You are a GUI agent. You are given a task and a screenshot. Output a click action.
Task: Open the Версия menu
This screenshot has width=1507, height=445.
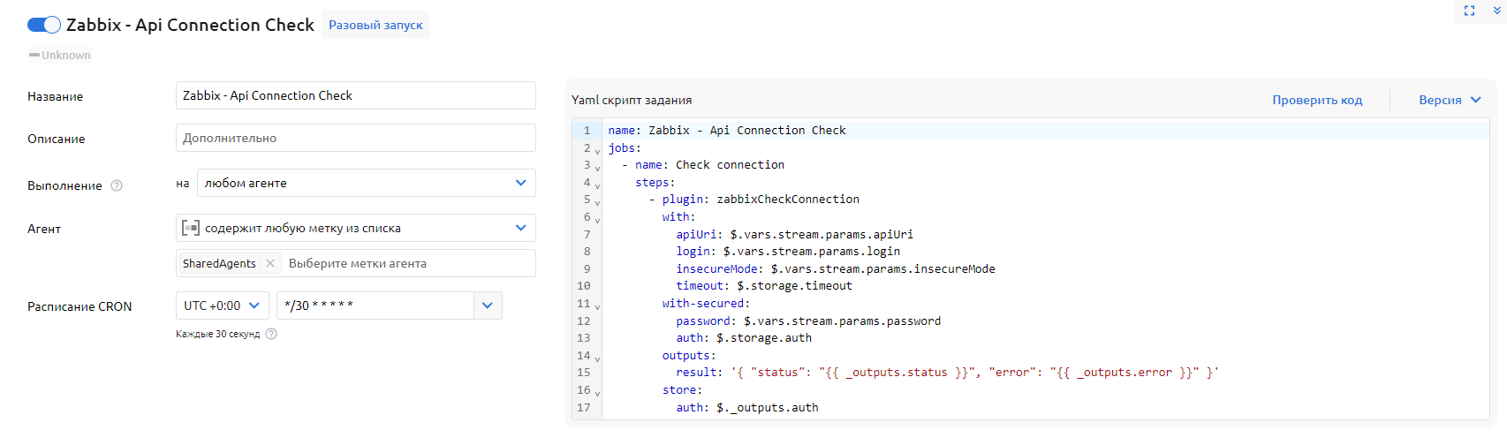[1449, 100]
